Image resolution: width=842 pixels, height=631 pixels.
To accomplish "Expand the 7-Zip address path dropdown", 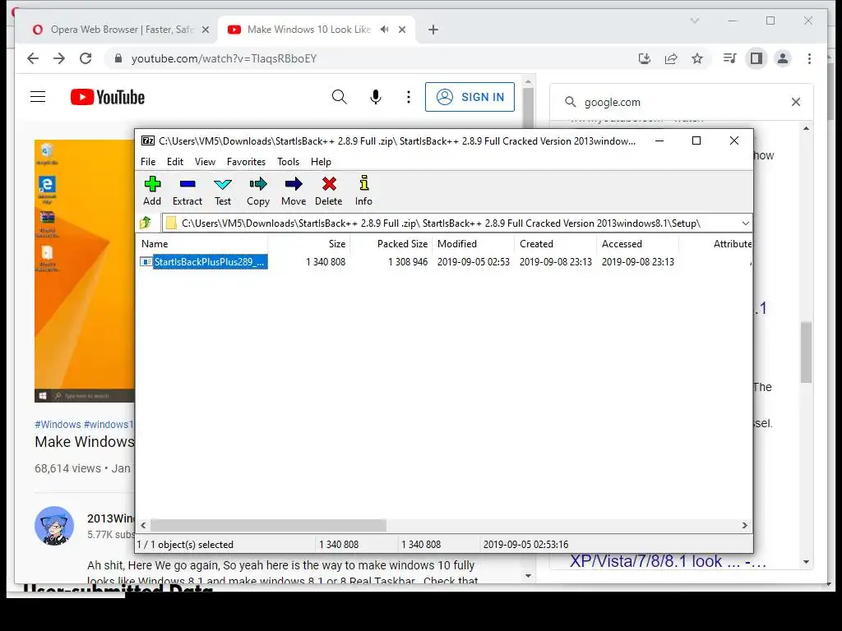I will point(745,223).
